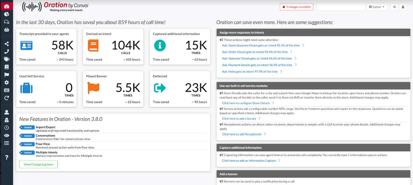This screenshot has height=185, width=413.
Task: Toggle the eye icon in sidebar
Action: 6,135
